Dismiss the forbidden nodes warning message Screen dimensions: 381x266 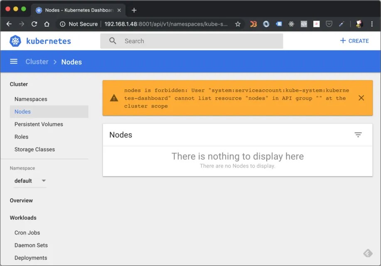click(361, 98)
